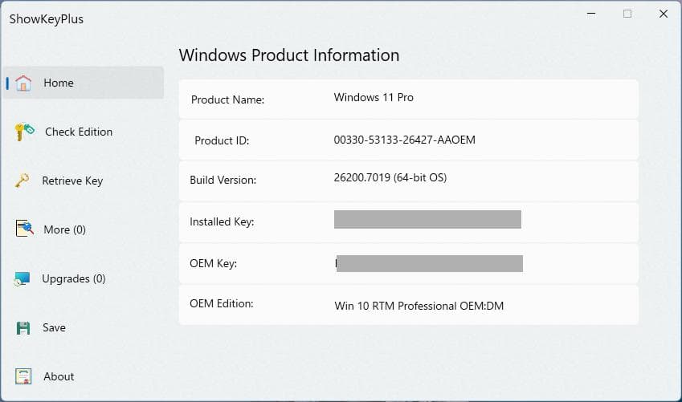
Task: Click the Retrieve Key golden key icon
Action: point(22,181)
